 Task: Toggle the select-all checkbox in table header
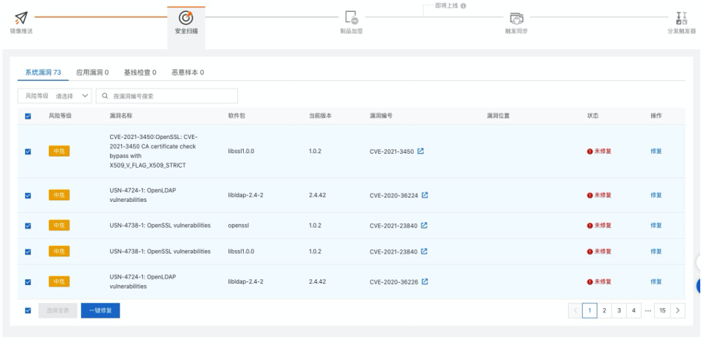28,116
